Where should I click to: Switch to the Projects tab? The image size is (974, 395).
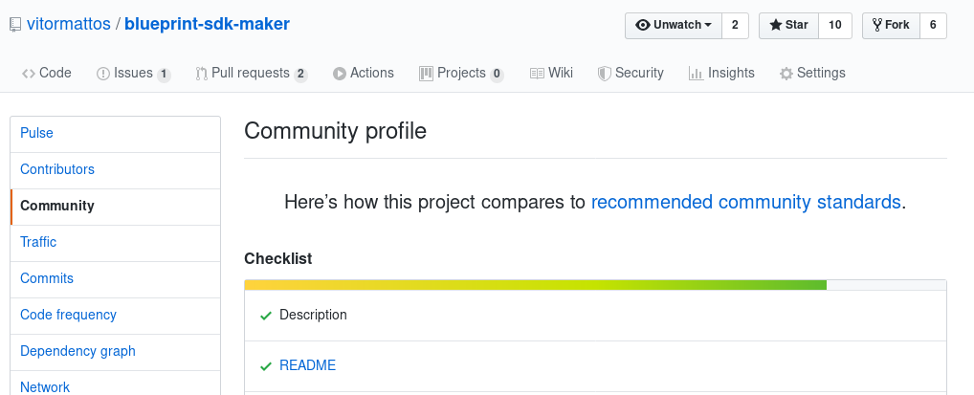[461, 74]
